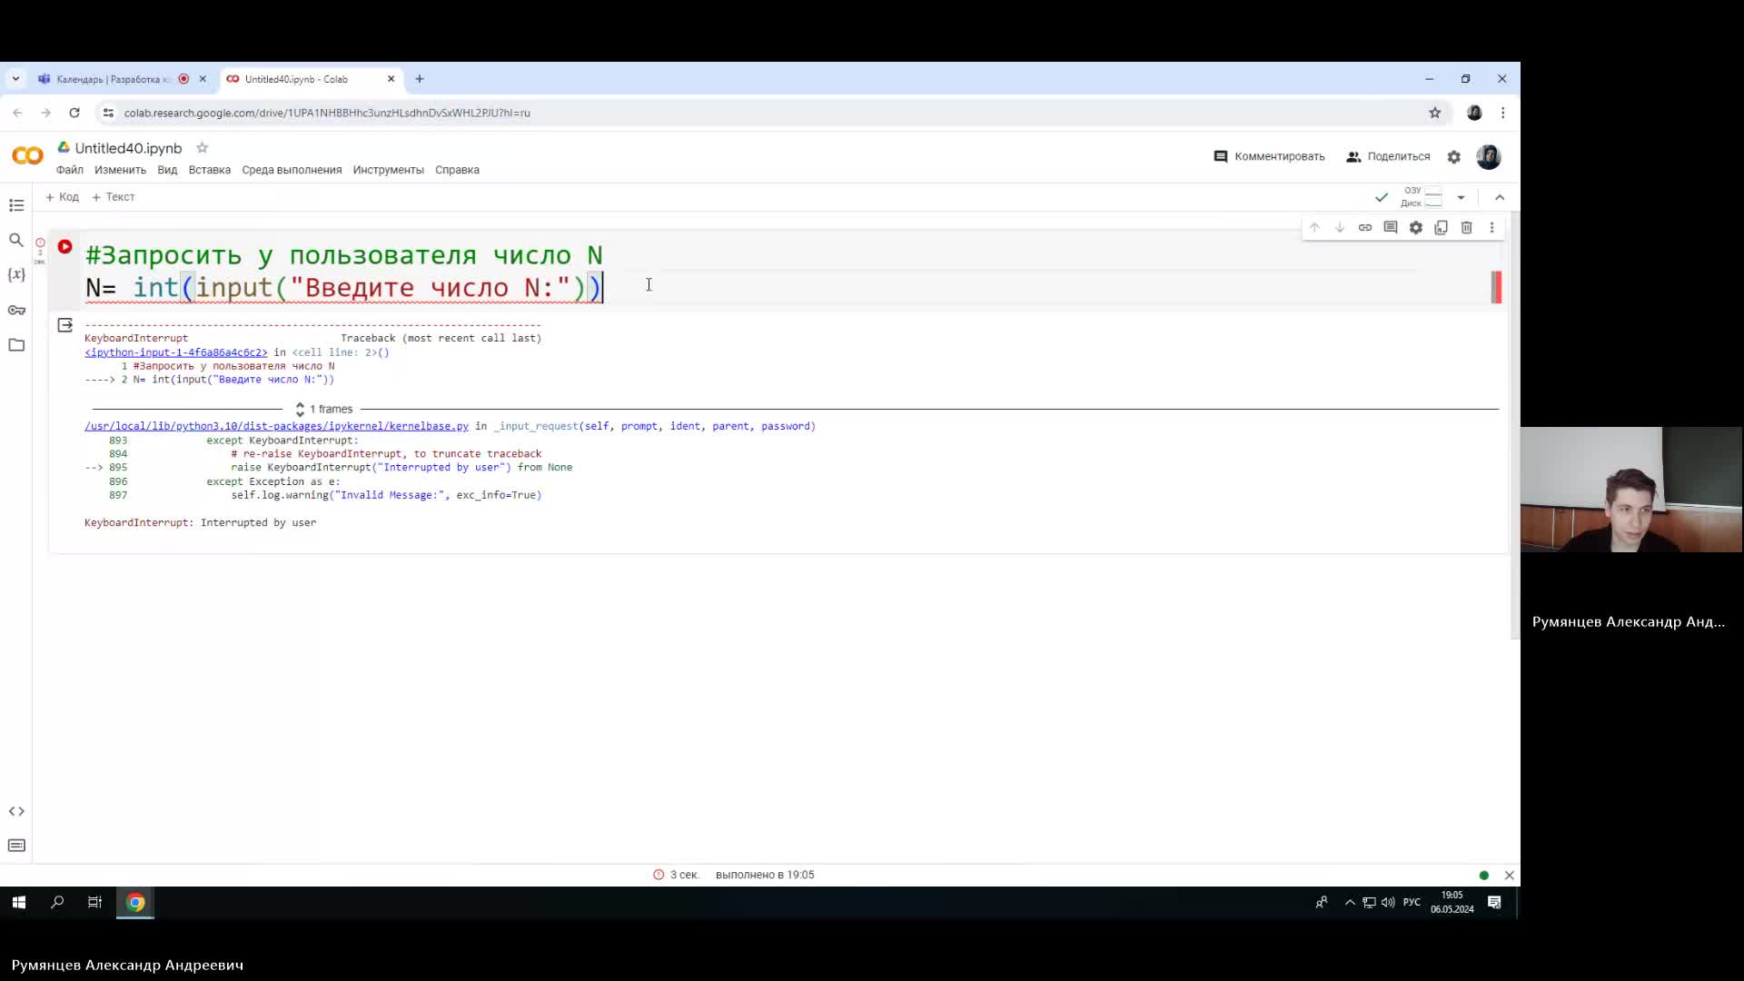Open the ipython-input-1 traceback link
This screenshot has height=981, width=1744.
(x=176, y=352)
